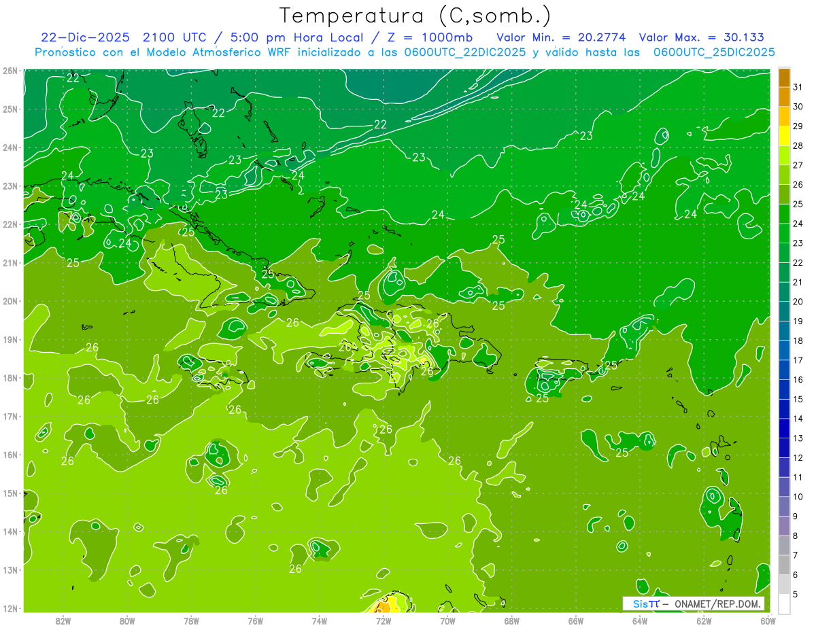The image size is (816, 630).
Task: Pick the white color scale swatch below 5
Action: [784, 603]
